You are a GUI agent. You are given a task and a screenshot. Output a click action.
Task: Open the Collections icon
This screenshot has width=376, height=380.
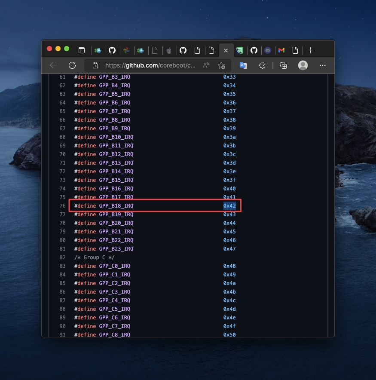[283, 65]
